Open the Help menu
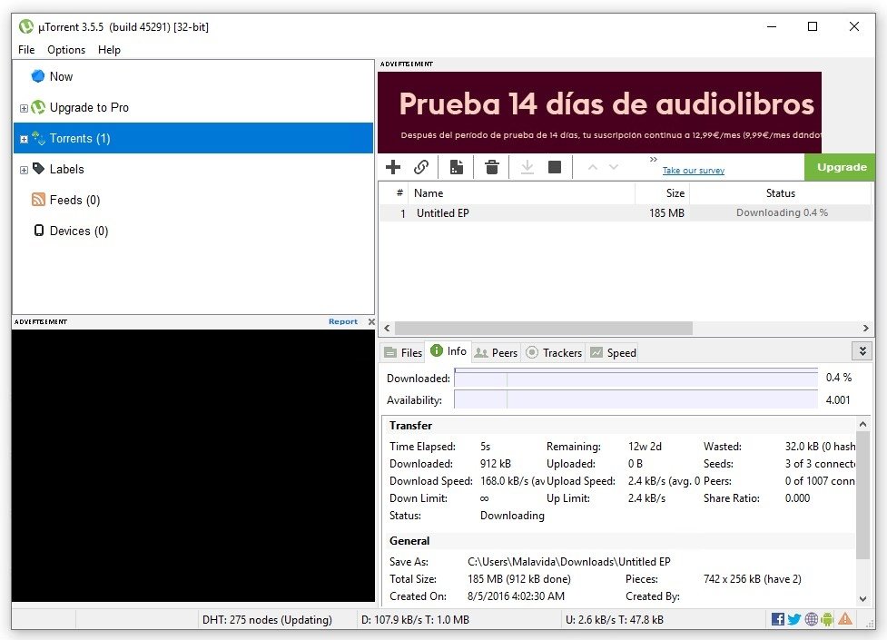 pos(109,50)
